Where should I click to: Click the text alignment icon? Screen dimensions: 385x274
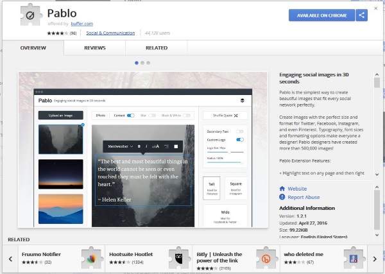coord(166,146)
